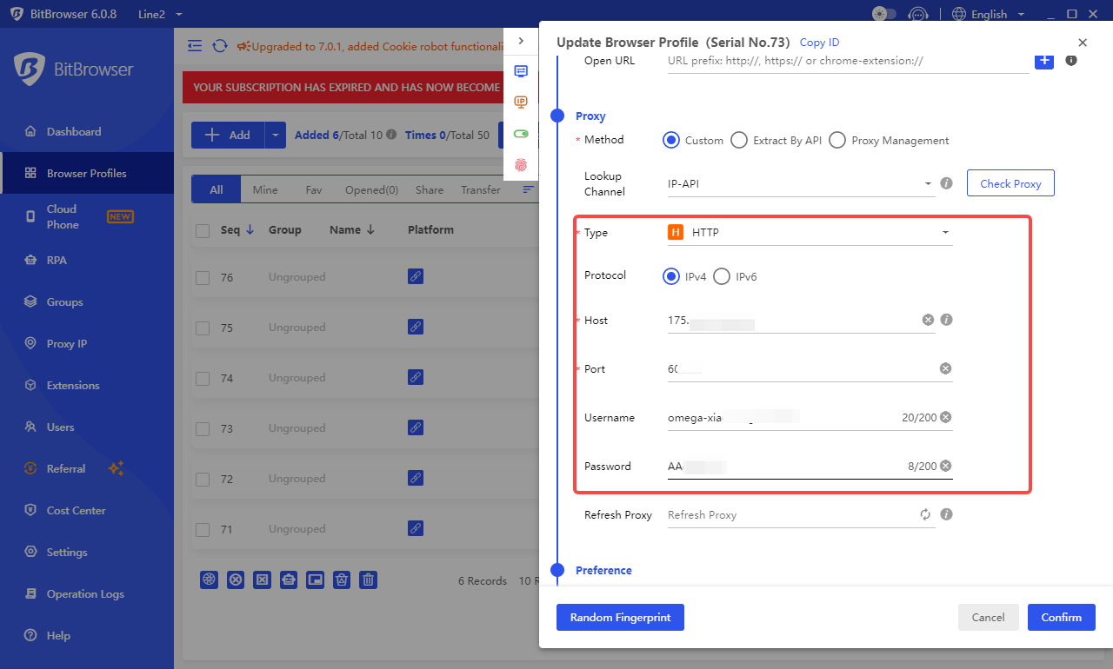
Task: Click the circled X icon in bottom toolbar
Action: pos(236,580)
